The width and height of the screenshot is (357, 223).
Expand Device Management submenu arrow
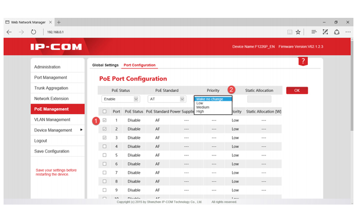pyautogui.click(x=81, y=130)
